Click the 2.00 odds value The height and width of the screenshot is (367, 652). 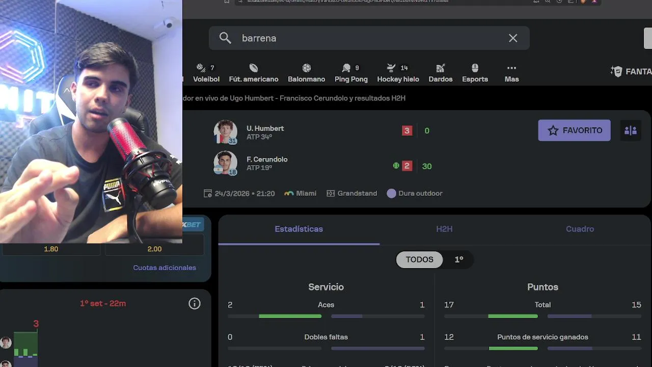(x=154, y=249)
